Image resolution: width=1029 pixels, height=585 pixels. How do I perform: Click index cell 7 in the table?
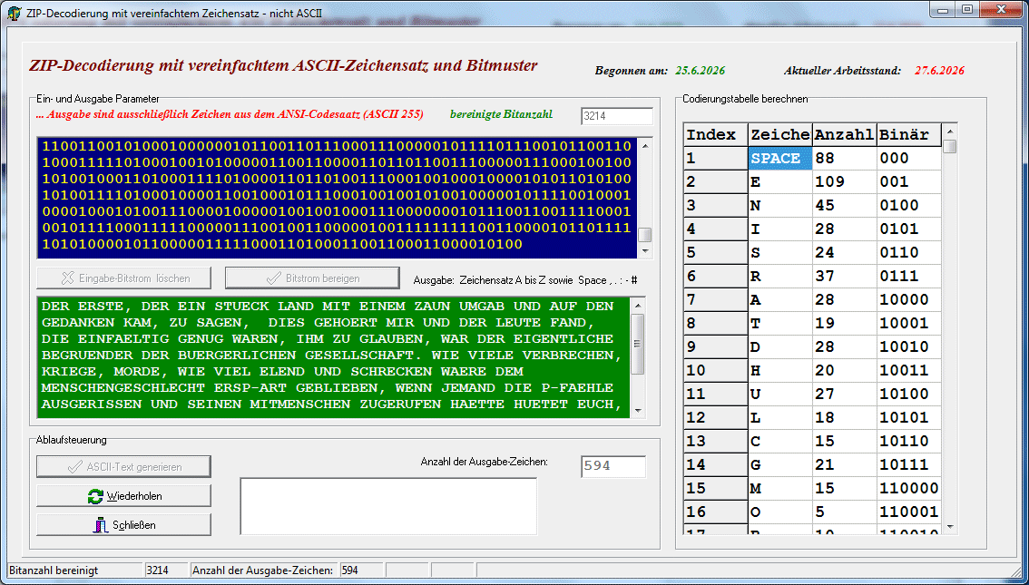pos(715,299)
